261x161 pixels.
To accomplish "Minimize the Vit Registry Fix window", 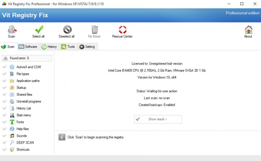I will tap(229, 4).
